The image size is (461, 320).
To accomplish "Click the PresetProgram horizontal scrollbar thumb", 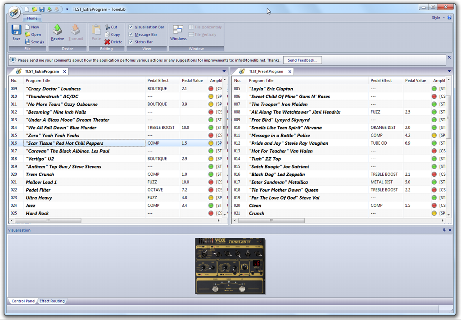I will (271, 220).
